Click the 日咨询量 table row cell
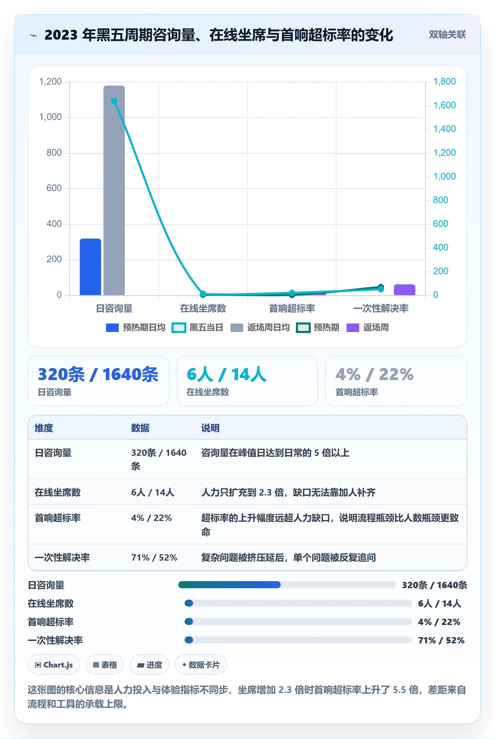Screen dimensions: 495x739 point(53,453)
